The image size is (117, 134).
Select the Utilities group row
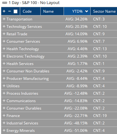point(59,86)
